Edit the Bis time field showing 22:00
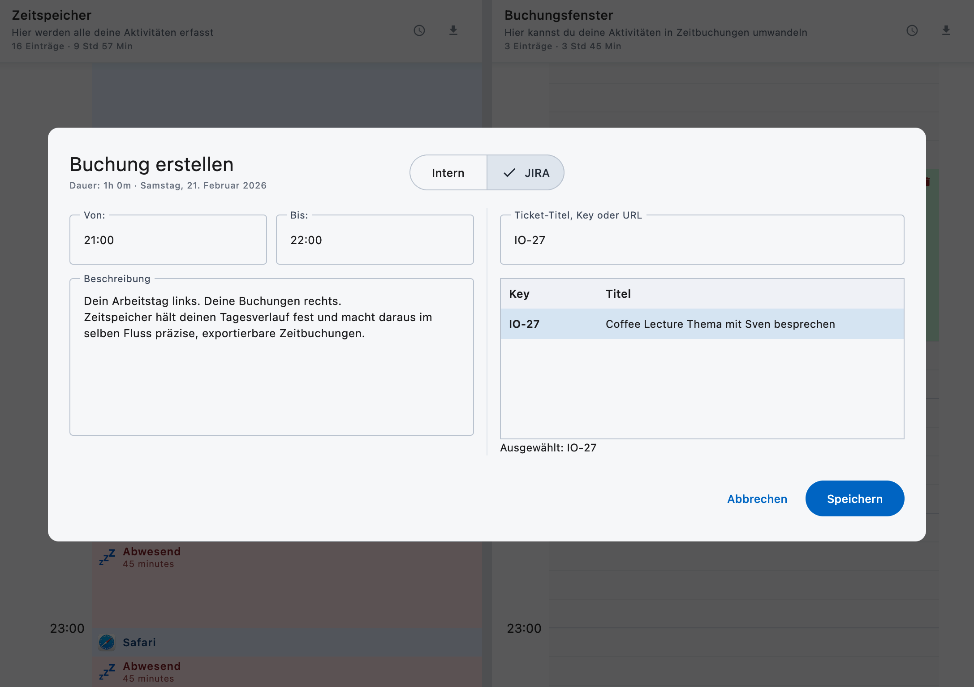974x687 pixels. tap(375, 240)
